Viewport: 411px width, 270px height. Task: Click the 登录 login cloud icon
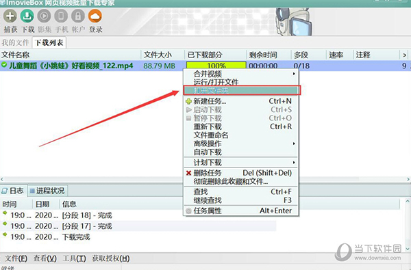pyautogui.click(x=95, y=16)
